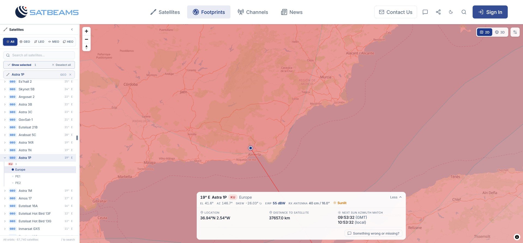Collapse info panel with Less

pyautogui.click(x=396, y=197)
